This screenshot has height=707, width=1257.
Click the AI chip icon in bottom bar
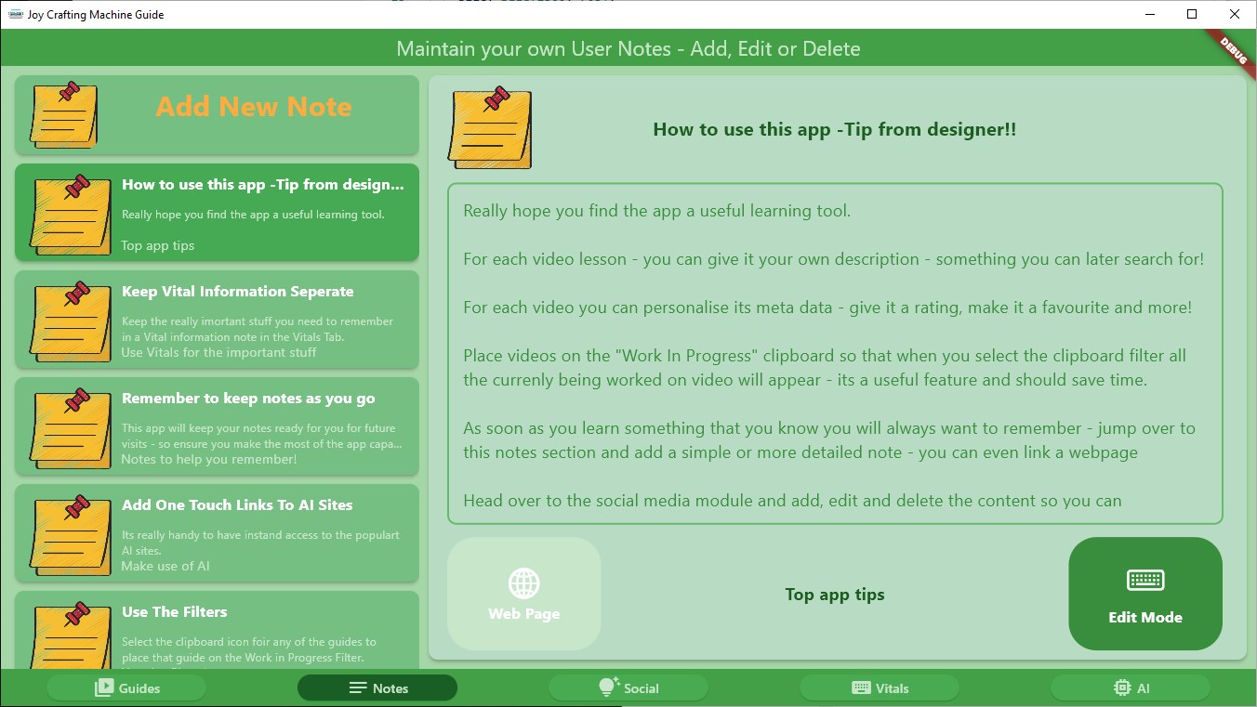1121,687
